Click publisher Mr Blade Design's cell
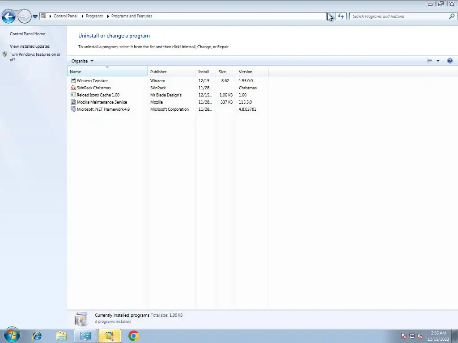458x343 pixels. coord(166,95)
